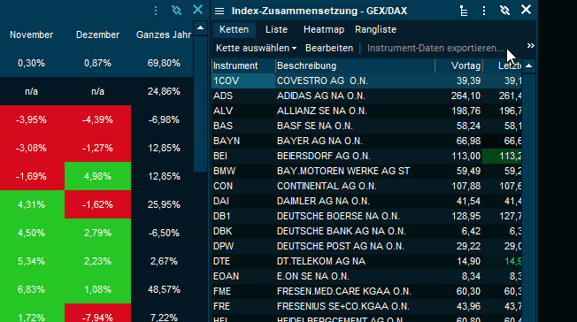Sort by the Instrument column header

coord(243,65)
